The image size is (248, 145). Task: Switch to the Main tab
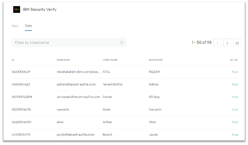(x=15, y=26)
